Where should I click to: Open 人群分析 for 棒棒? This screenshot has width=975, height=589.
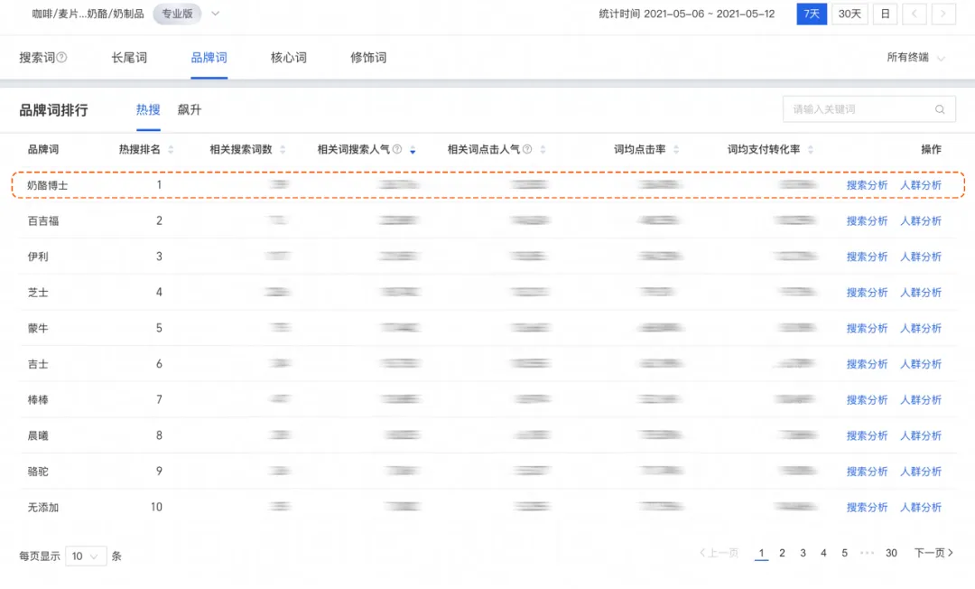tap(921, 400)
